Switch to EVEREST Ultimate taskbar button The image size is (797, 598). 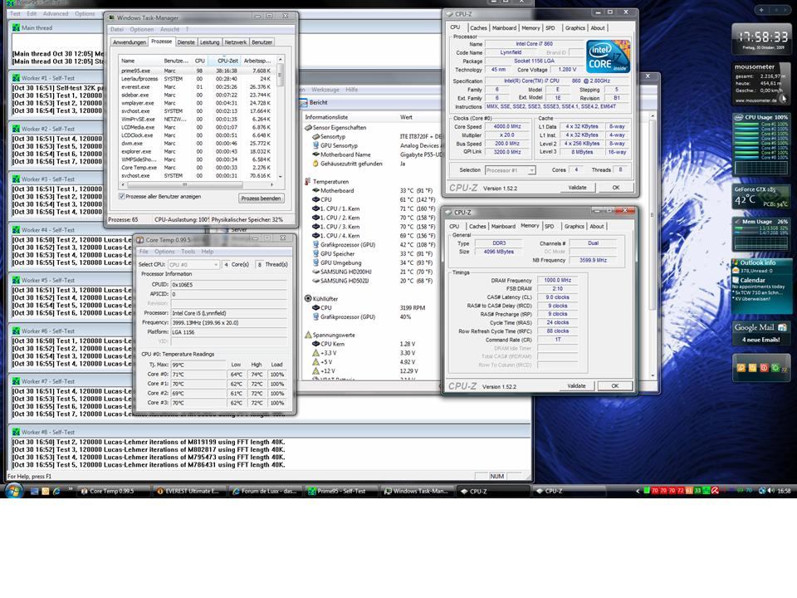click(188, 491)
